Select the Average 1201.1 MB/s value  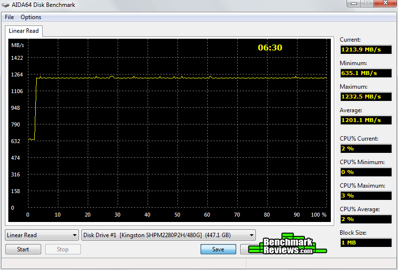[366, 120]
